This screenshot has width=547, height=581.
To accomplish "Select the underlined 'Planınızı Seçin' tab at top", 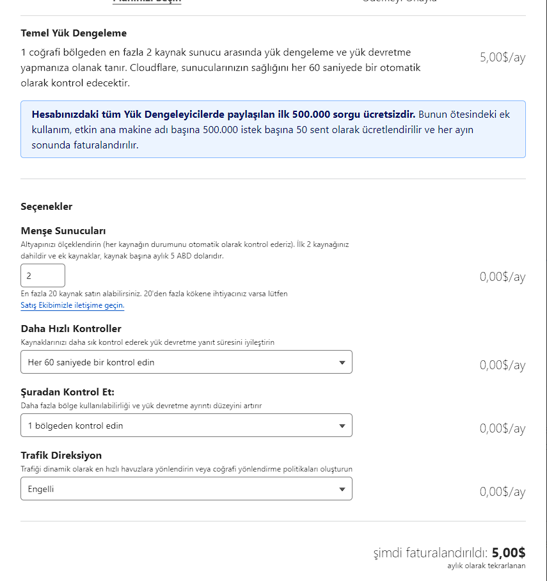I will (147, 1).
